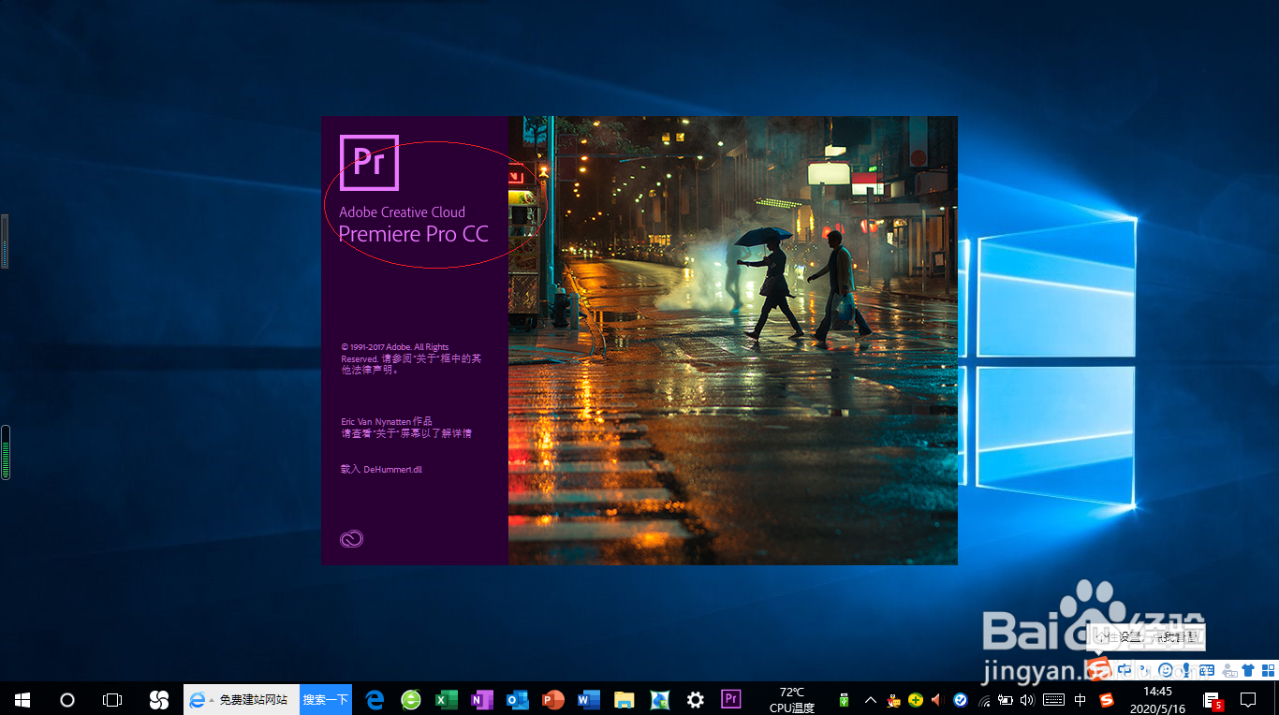Expand hidden system tray icons
The width and height of the screenshot is (1279, 715).
click(869, 699)
